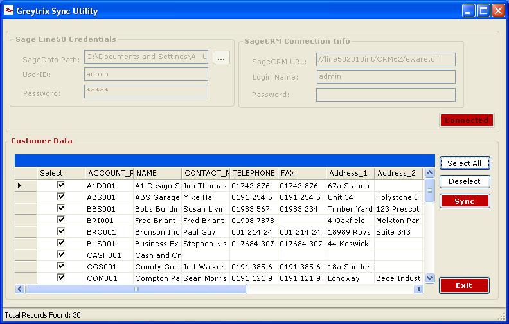Click the 'Holystone I' address cell
The height and width of the screenshot is (324, 509).
point(398,197)
